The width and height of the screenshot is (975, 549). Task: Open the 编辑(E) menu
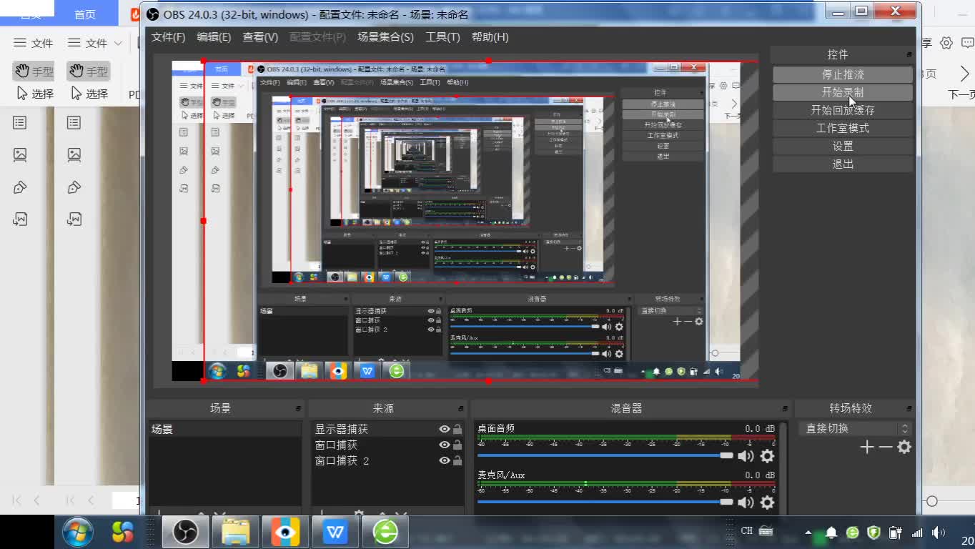[x=214, y=37]
